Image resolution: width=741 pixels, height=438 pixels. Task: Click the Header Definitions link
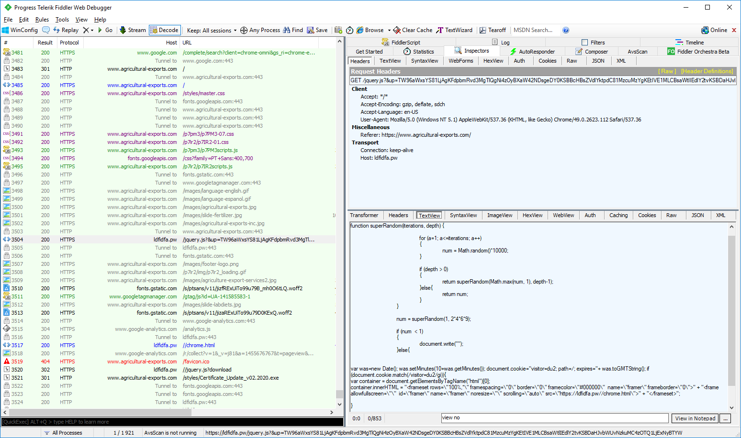(707, 71)
